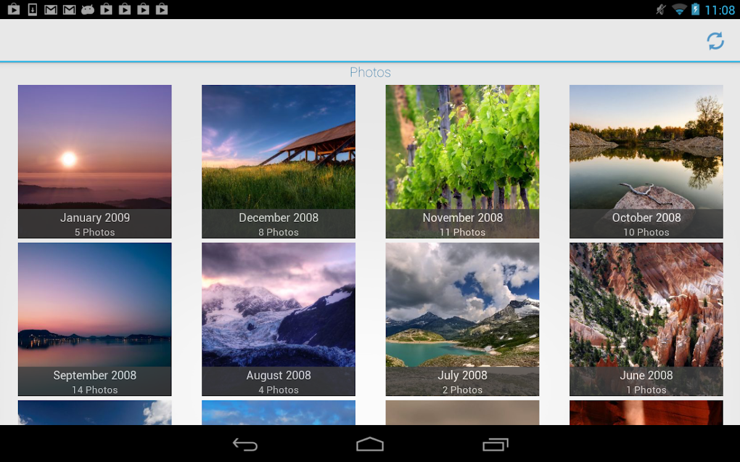Click the '1 Photos' count label
Screen dimensions: 740x462
[646, 390]
